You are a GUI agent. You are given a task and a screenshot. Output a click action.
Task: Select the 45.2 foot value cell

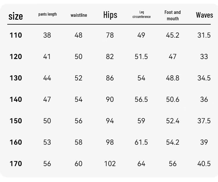point(173,35)
